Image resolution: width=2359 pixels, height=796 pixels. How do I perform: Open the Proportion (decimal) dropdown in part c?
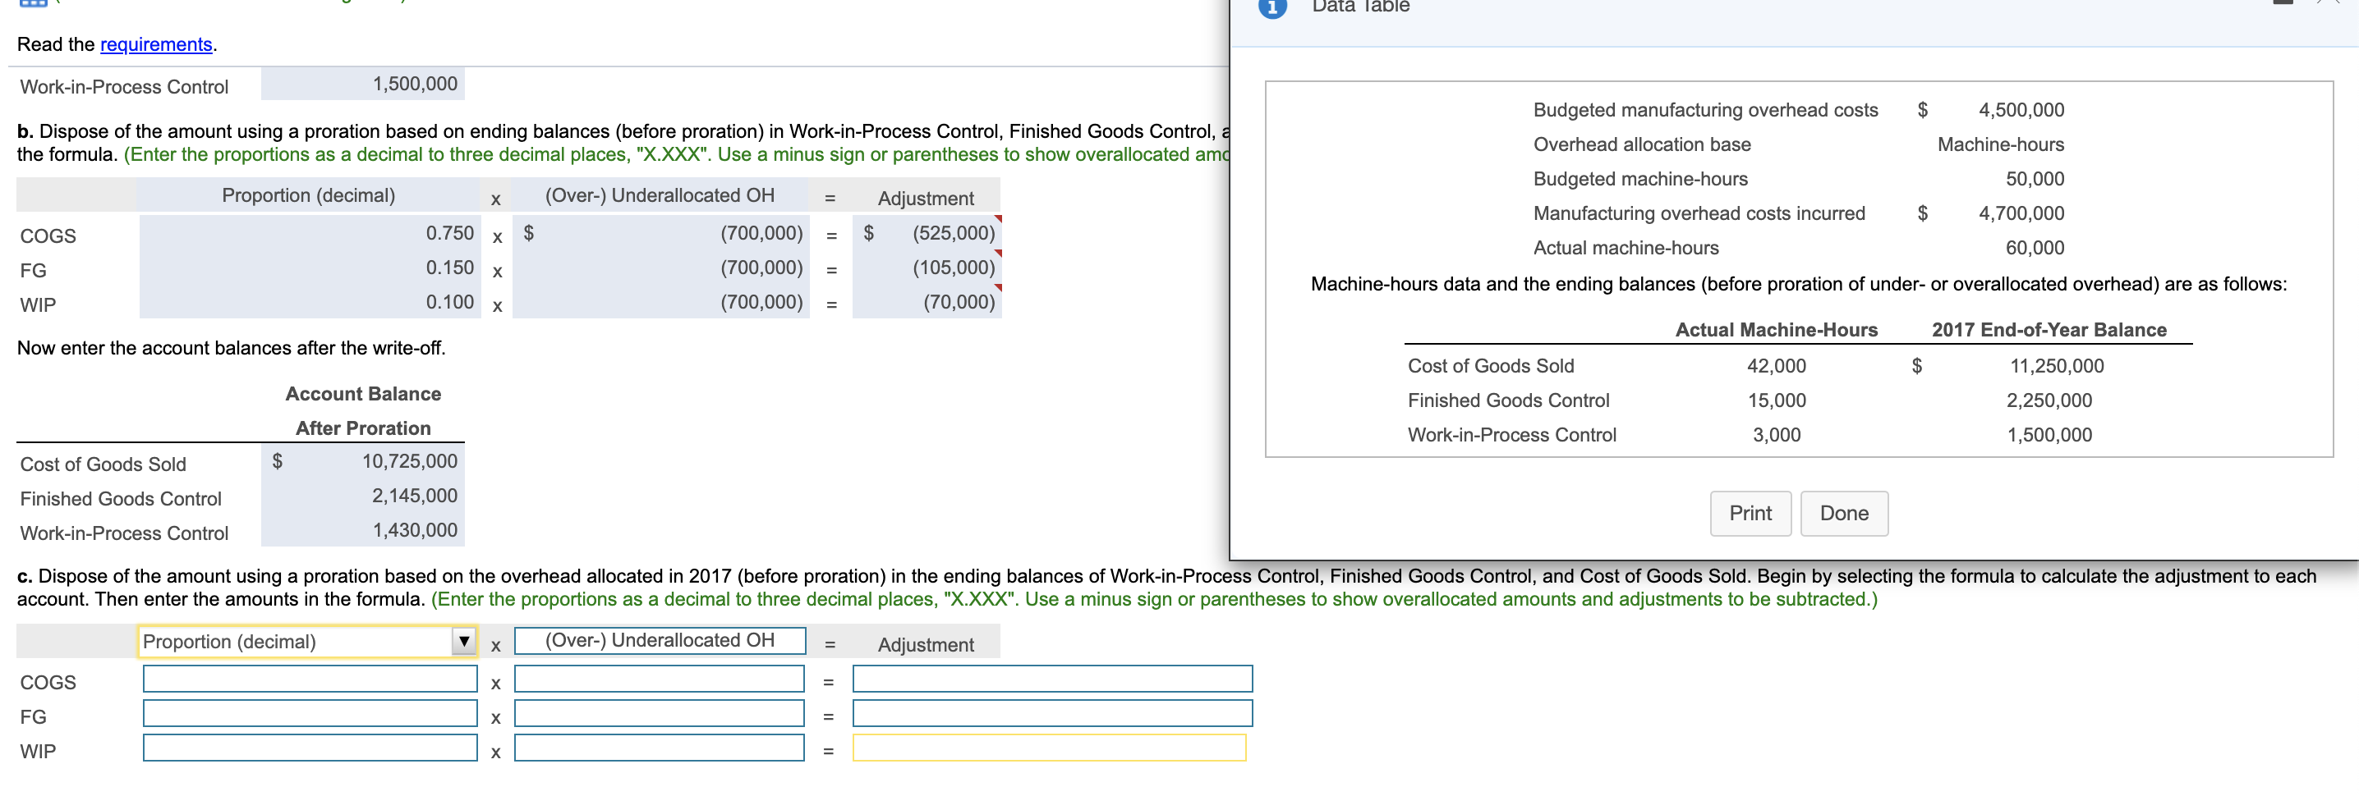pyautogui.click(x=465, y=642)
